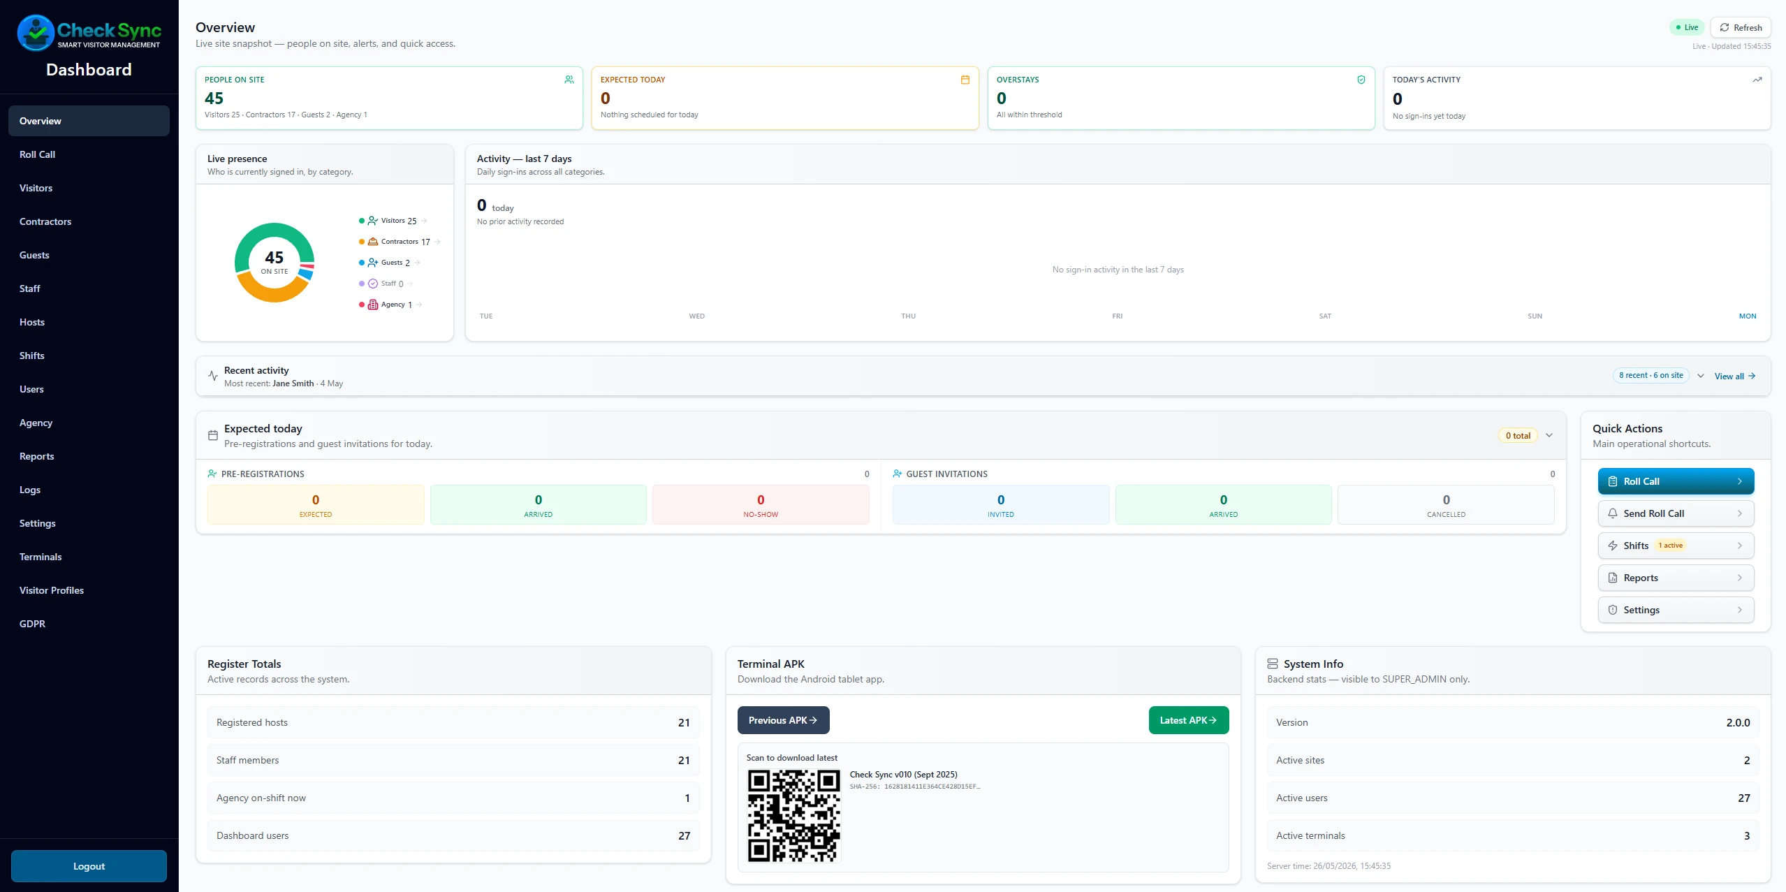
Task: Click the 8 recent · 6 on site badge
Action: (1651, 375)
